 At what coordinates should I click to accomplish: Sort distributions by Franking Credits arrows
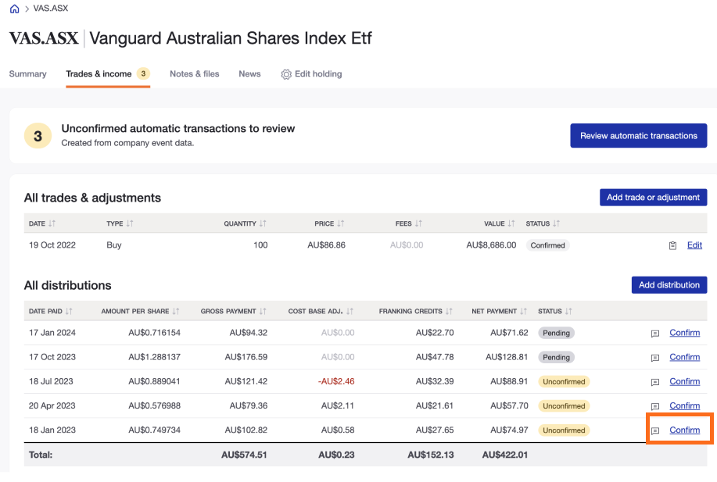coord(449,311)
